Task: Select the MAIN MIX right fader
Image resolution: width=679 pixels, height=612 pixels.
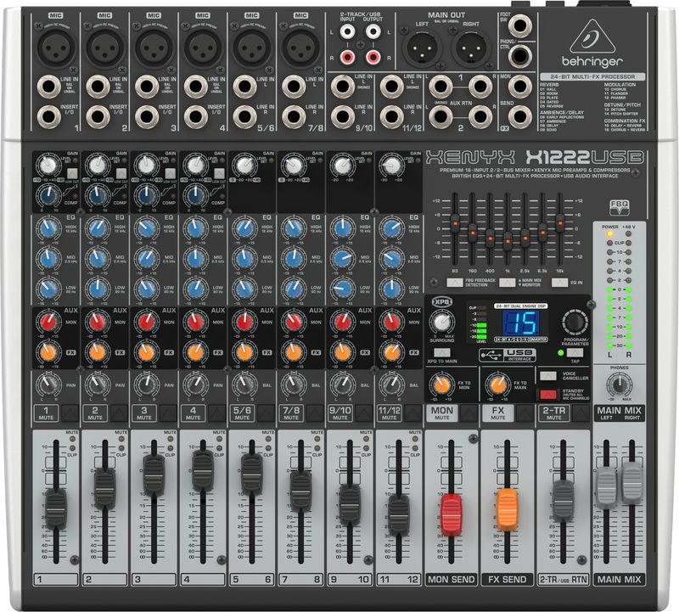Action: 631,481
